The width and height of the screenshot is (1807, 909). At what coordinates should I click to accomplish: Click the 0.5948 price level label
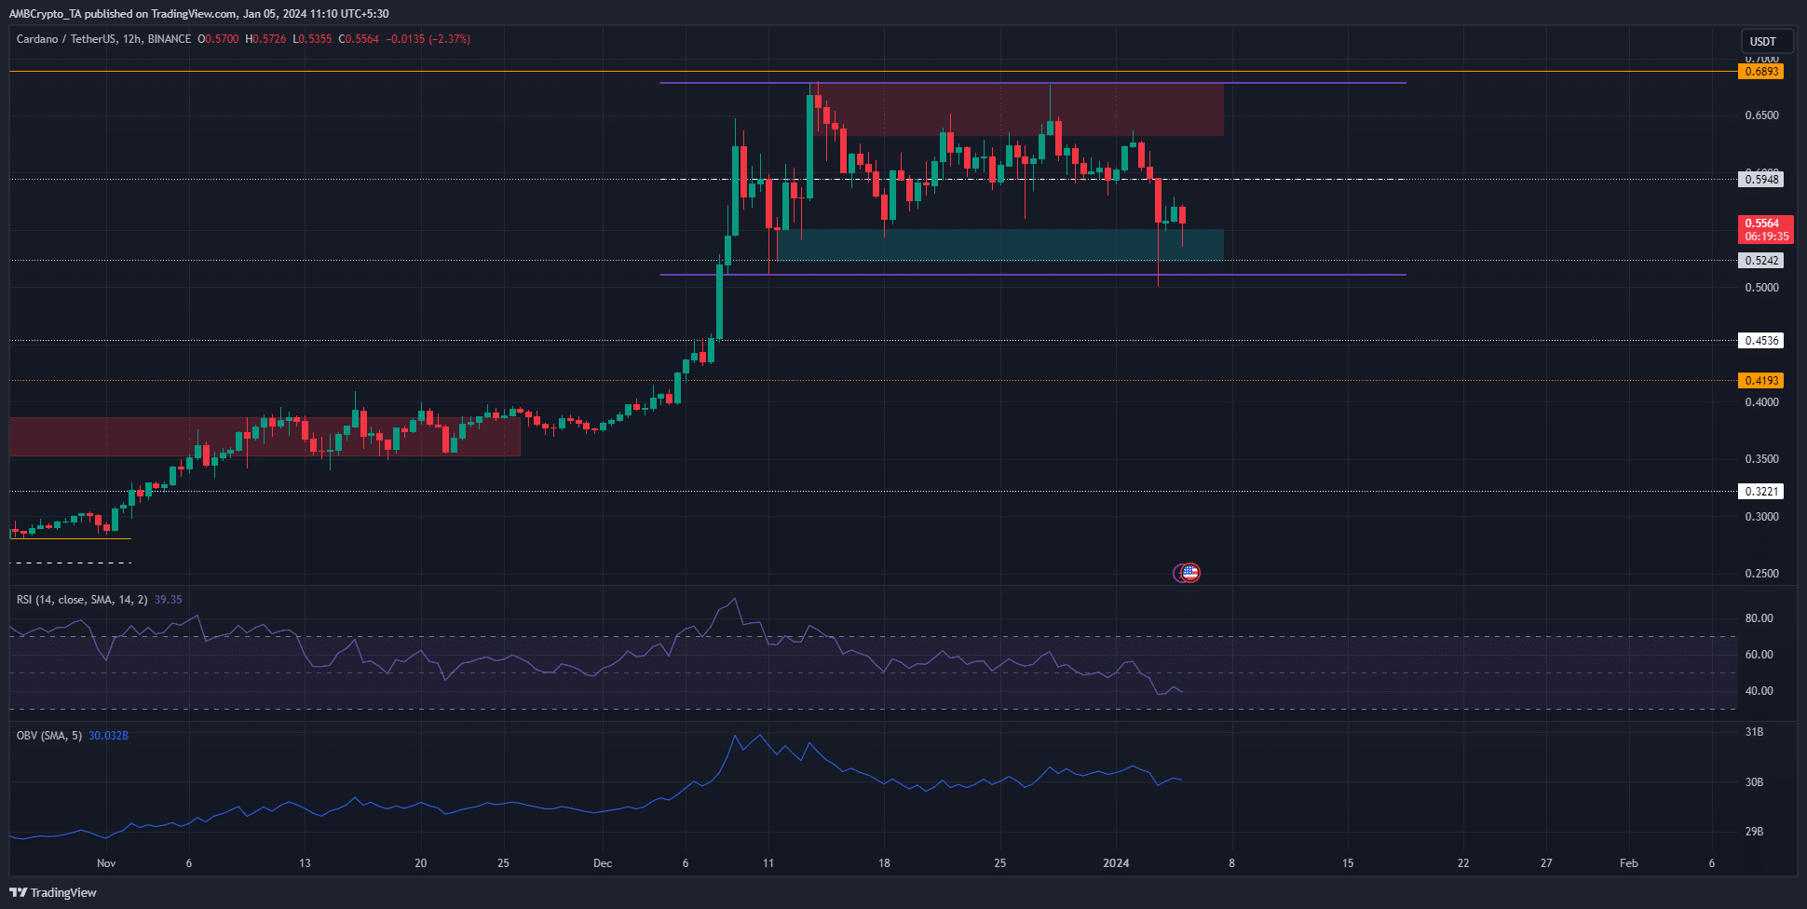click(x=1760, y=180)
